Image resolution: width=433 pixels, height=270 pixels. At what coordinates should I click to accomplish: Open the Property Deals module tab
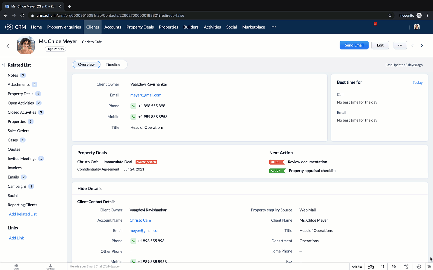coord(140,27)
